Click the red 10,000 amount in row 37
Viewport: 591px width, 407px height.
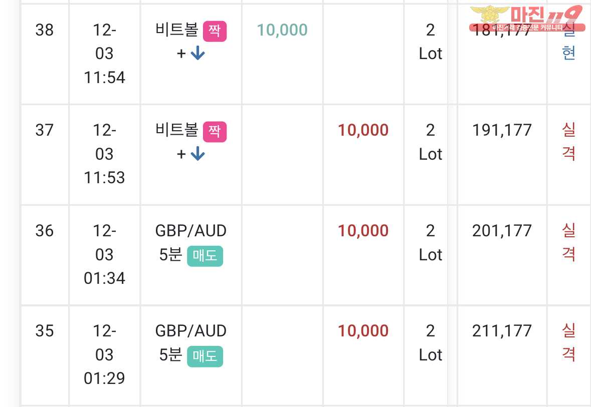[363, 130]
